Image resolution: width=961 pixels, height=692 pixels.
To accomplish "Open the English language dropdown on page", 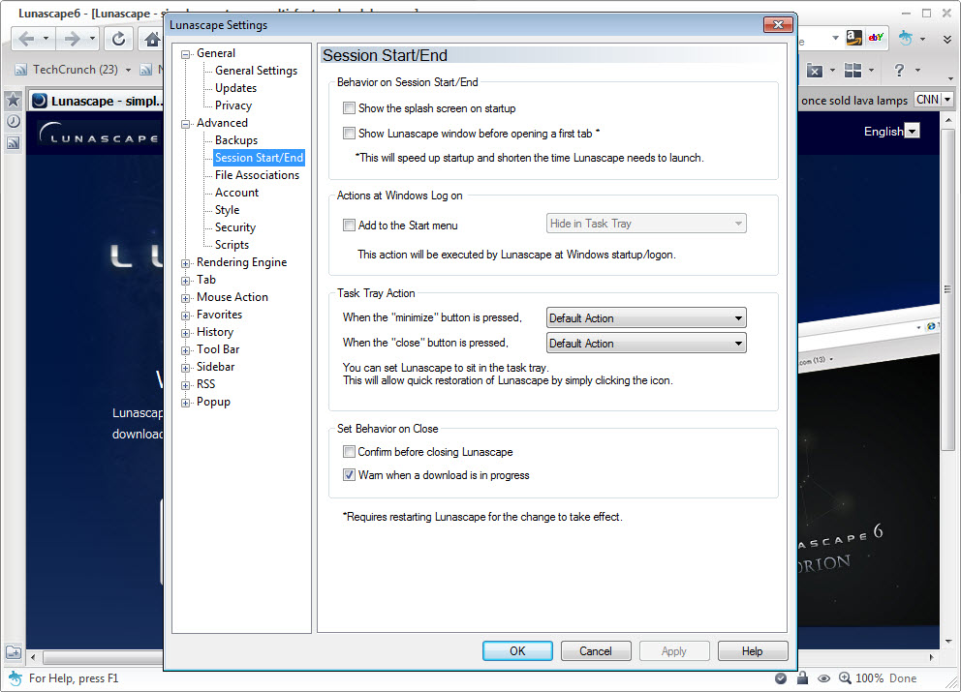I will click(913, 131).
